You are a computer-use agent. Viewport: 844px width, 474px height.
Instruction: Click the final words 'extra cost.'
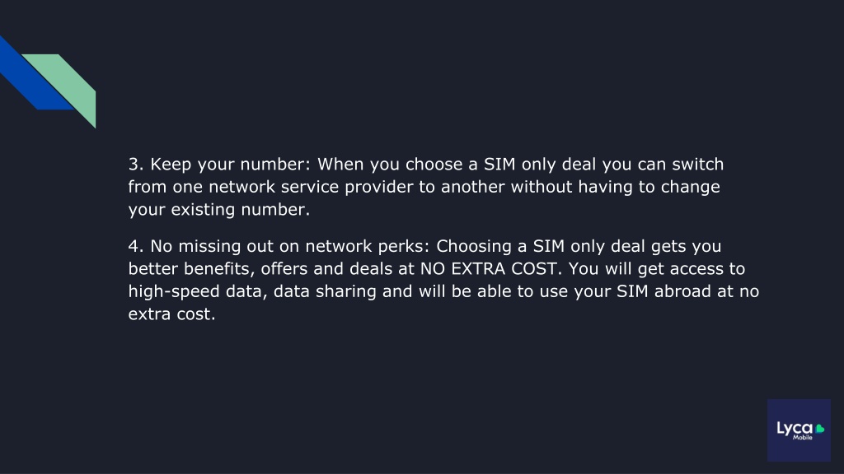click(x=171, y=314)
